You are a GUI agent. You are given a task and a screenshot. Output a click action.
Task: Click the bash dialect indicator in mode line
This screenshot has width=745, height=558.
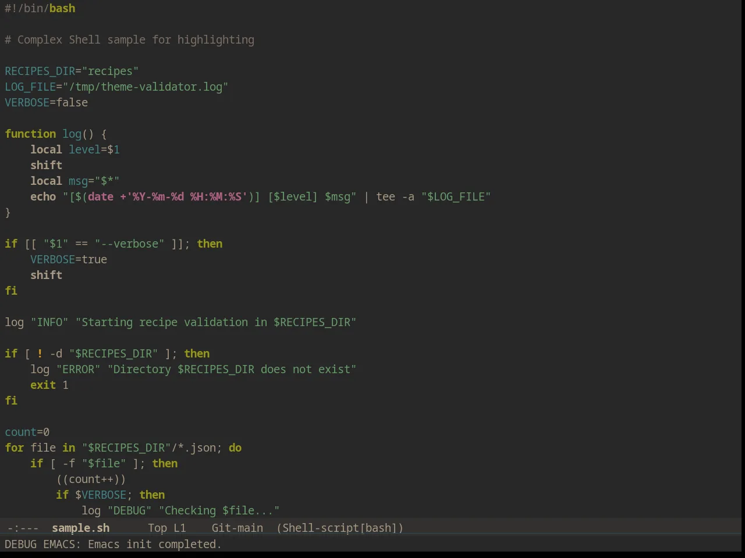378,528
